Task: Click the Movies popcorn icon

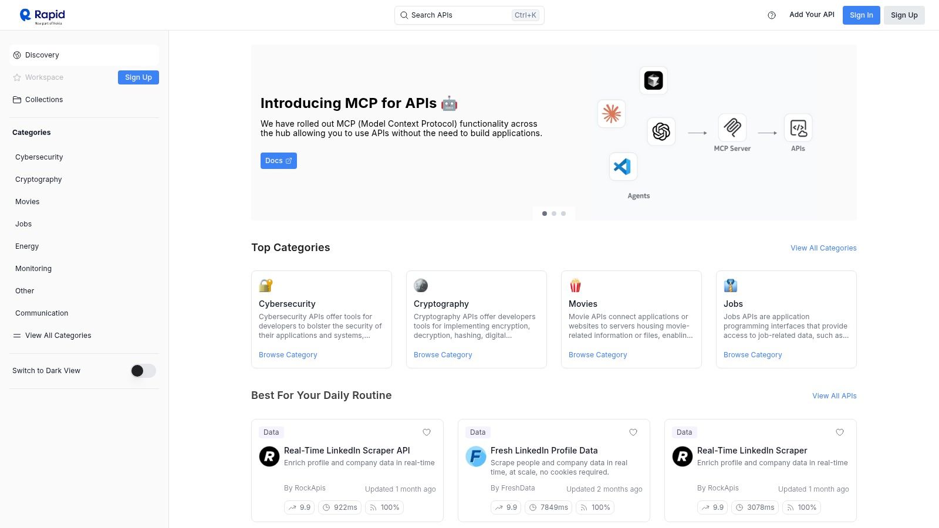Action: click(x=575, y=285)
